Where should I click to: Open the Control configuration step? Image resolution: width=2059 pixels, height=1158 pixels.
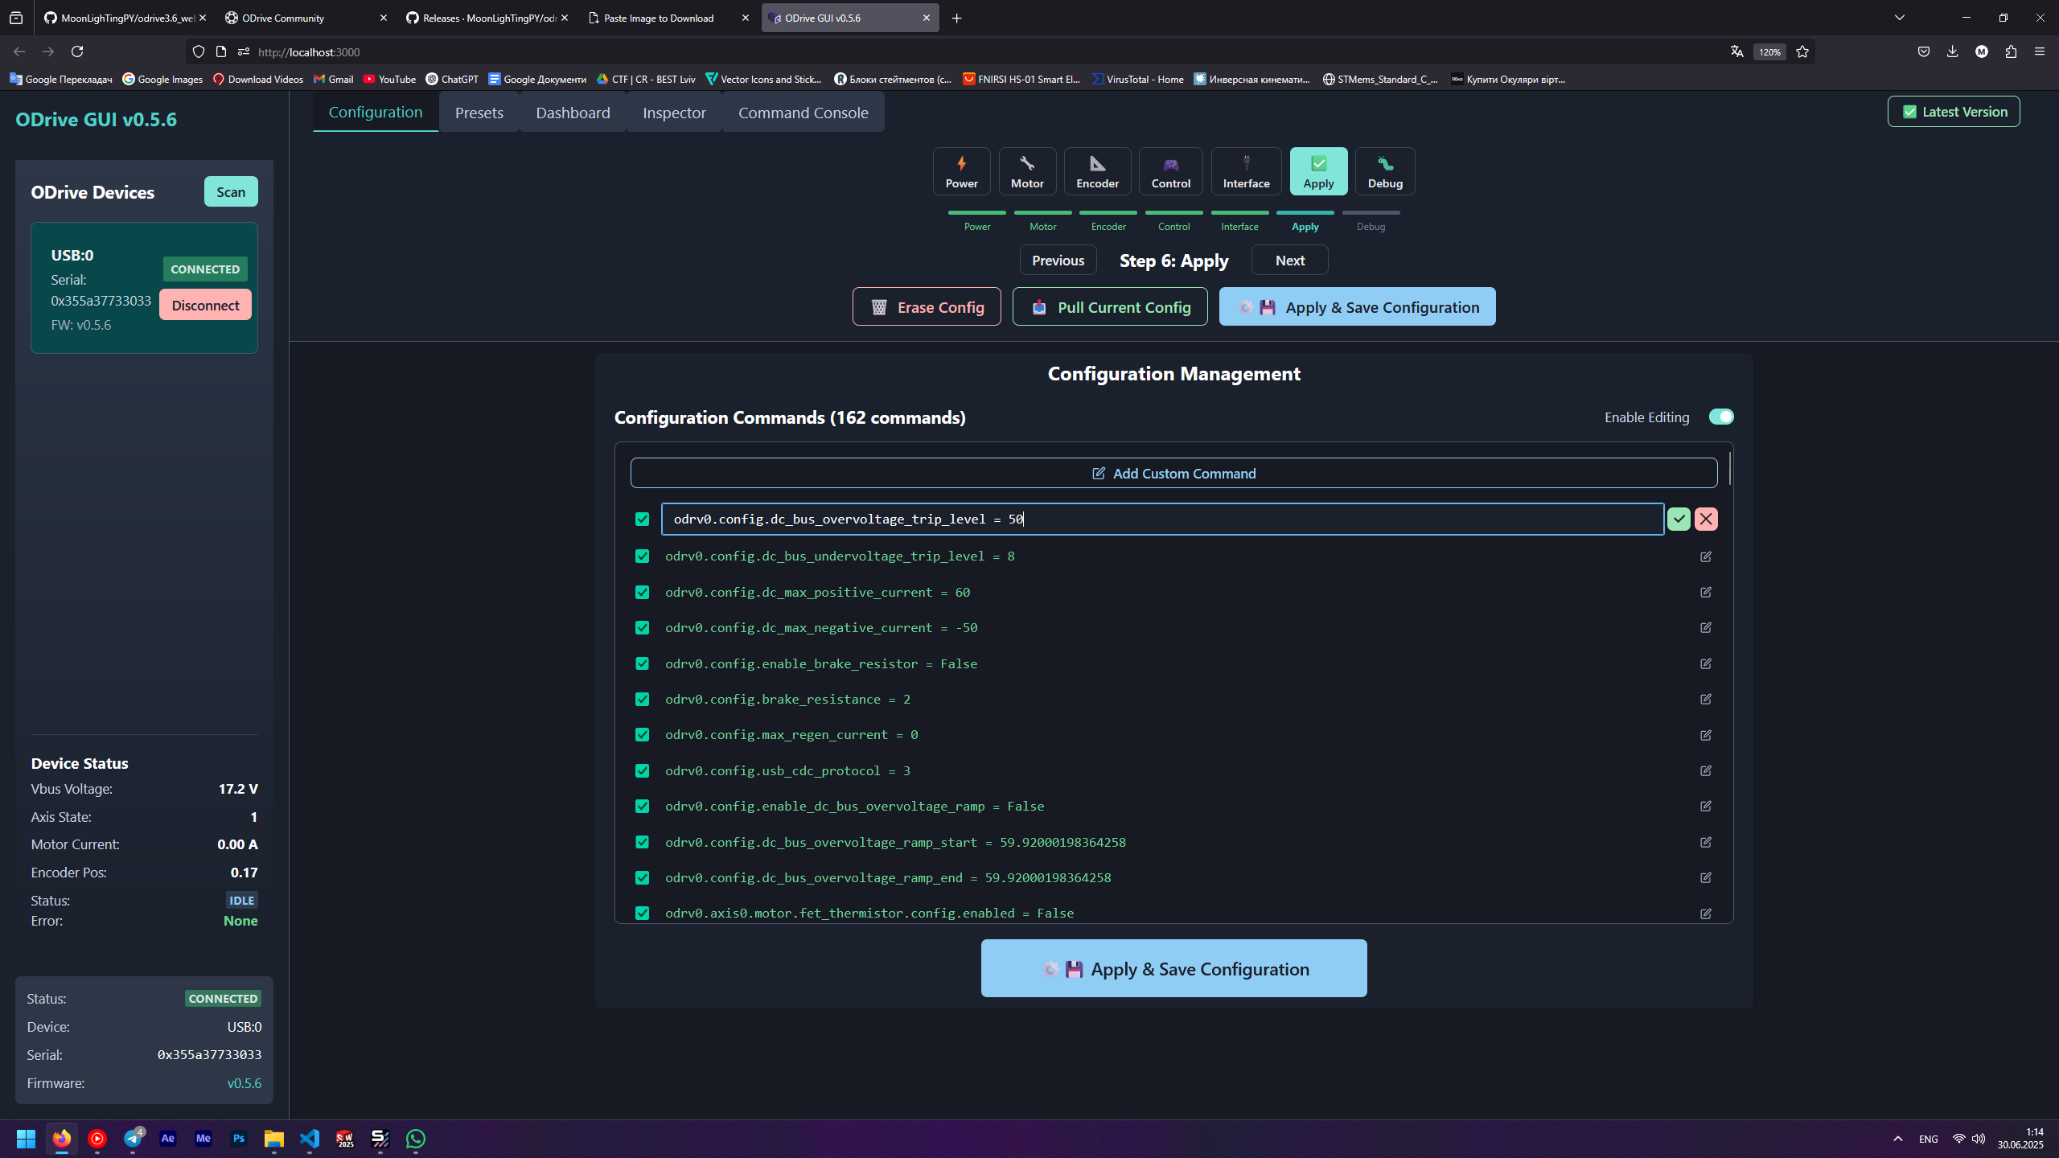coord(1170,171)
